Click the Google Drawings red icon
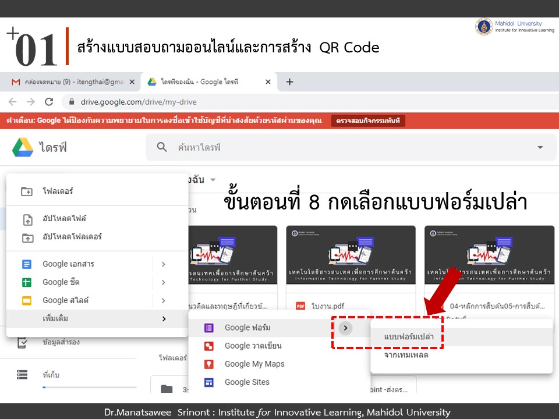 point(208,346)
